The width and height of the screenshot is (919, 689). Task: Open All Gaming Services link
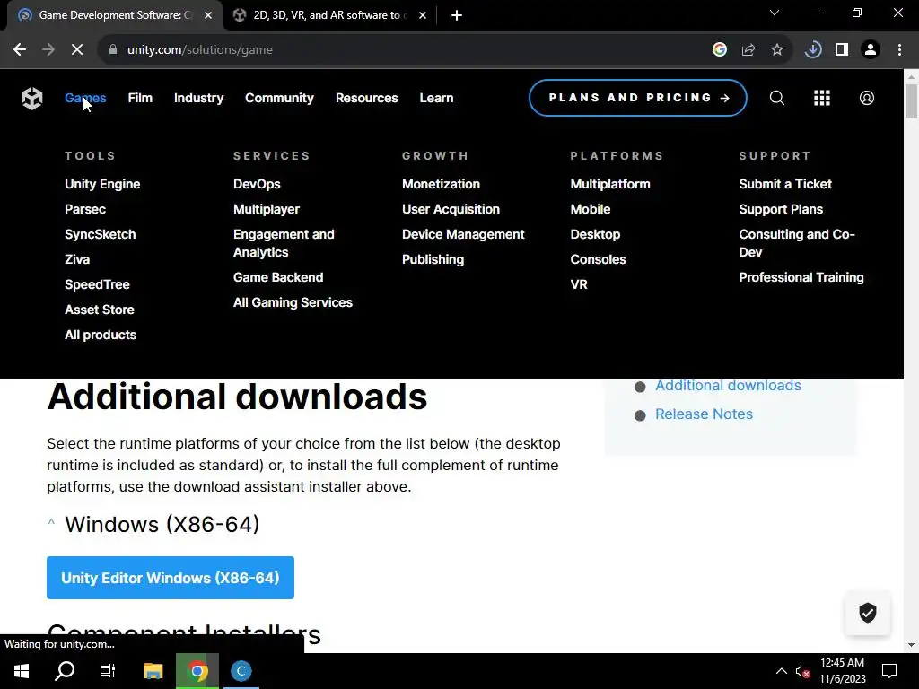293,303
